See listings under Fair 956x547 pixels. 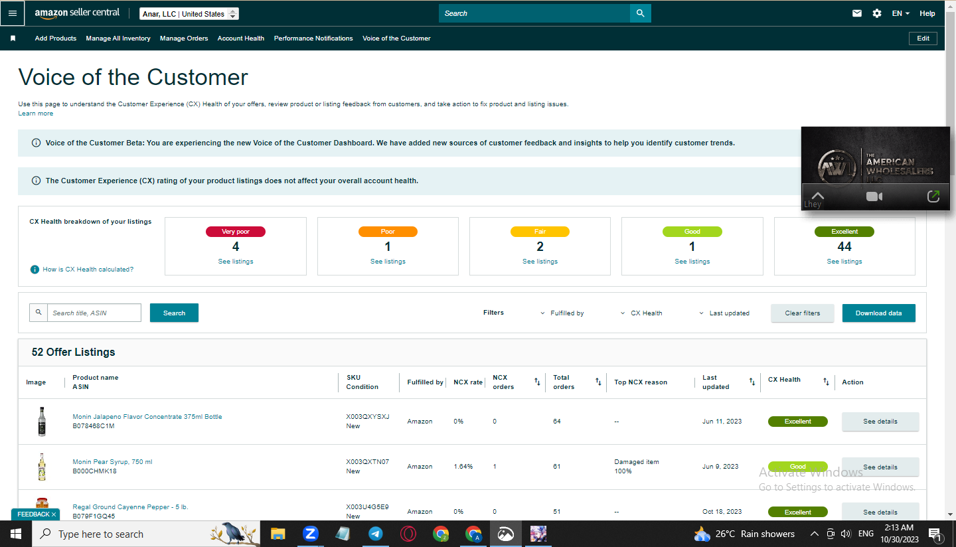[540, 262]
